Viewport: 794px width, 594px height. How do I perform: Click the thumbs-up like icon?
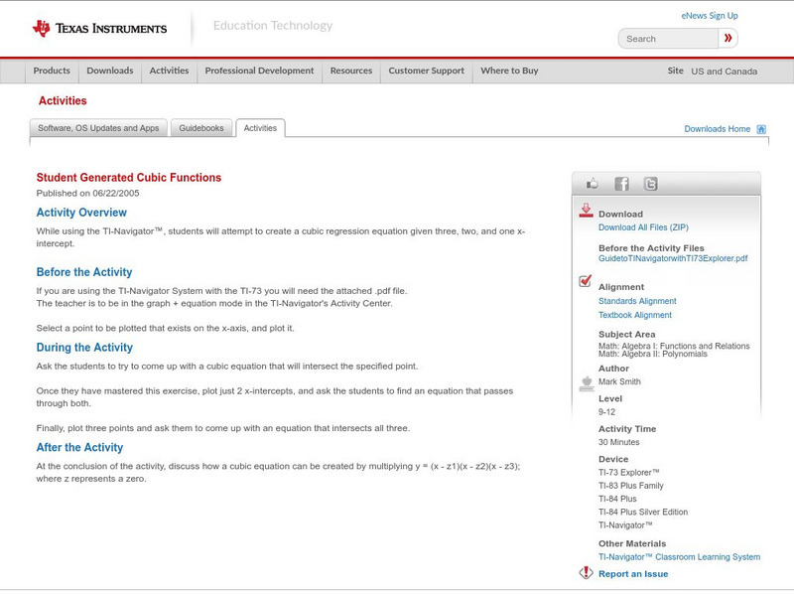click(x=592, y=184)
